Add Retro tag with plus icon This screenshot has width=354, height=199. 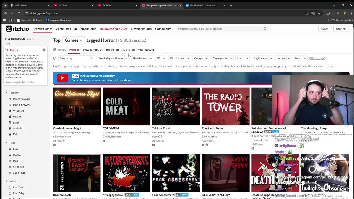tap(305, 59)
